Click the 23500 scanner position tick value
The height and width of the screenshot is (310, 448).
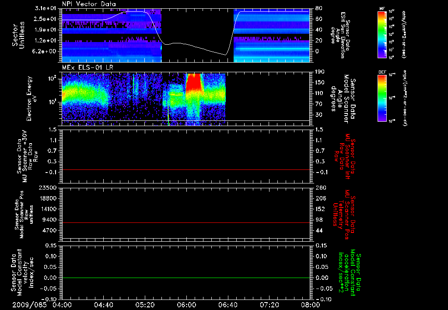[47, 187]
